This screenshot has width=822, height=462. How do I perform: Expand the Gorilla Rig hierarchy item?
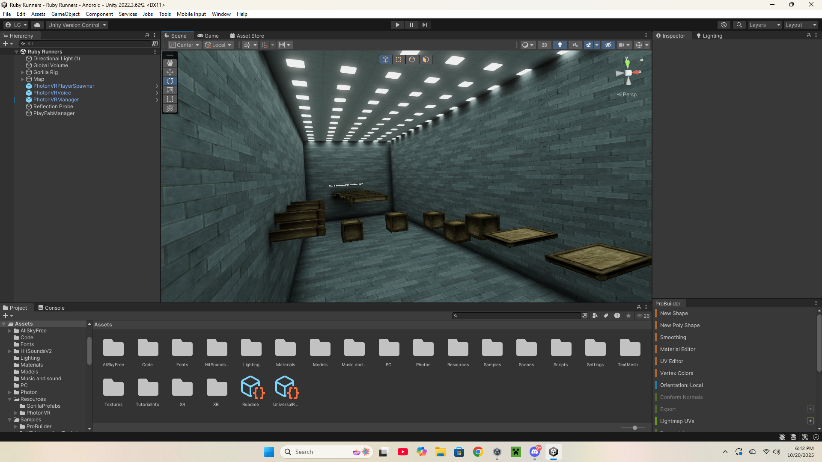pos(23,72)
